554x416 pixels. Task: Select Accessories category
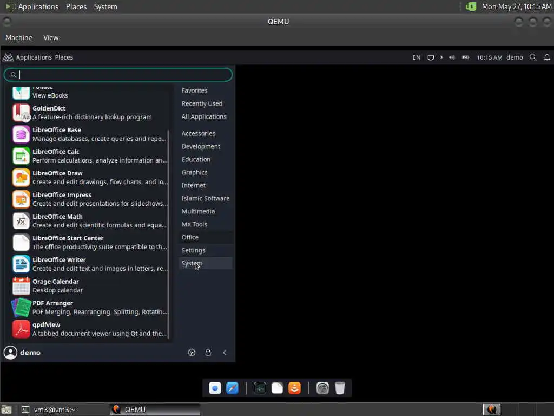pos(198,133)
